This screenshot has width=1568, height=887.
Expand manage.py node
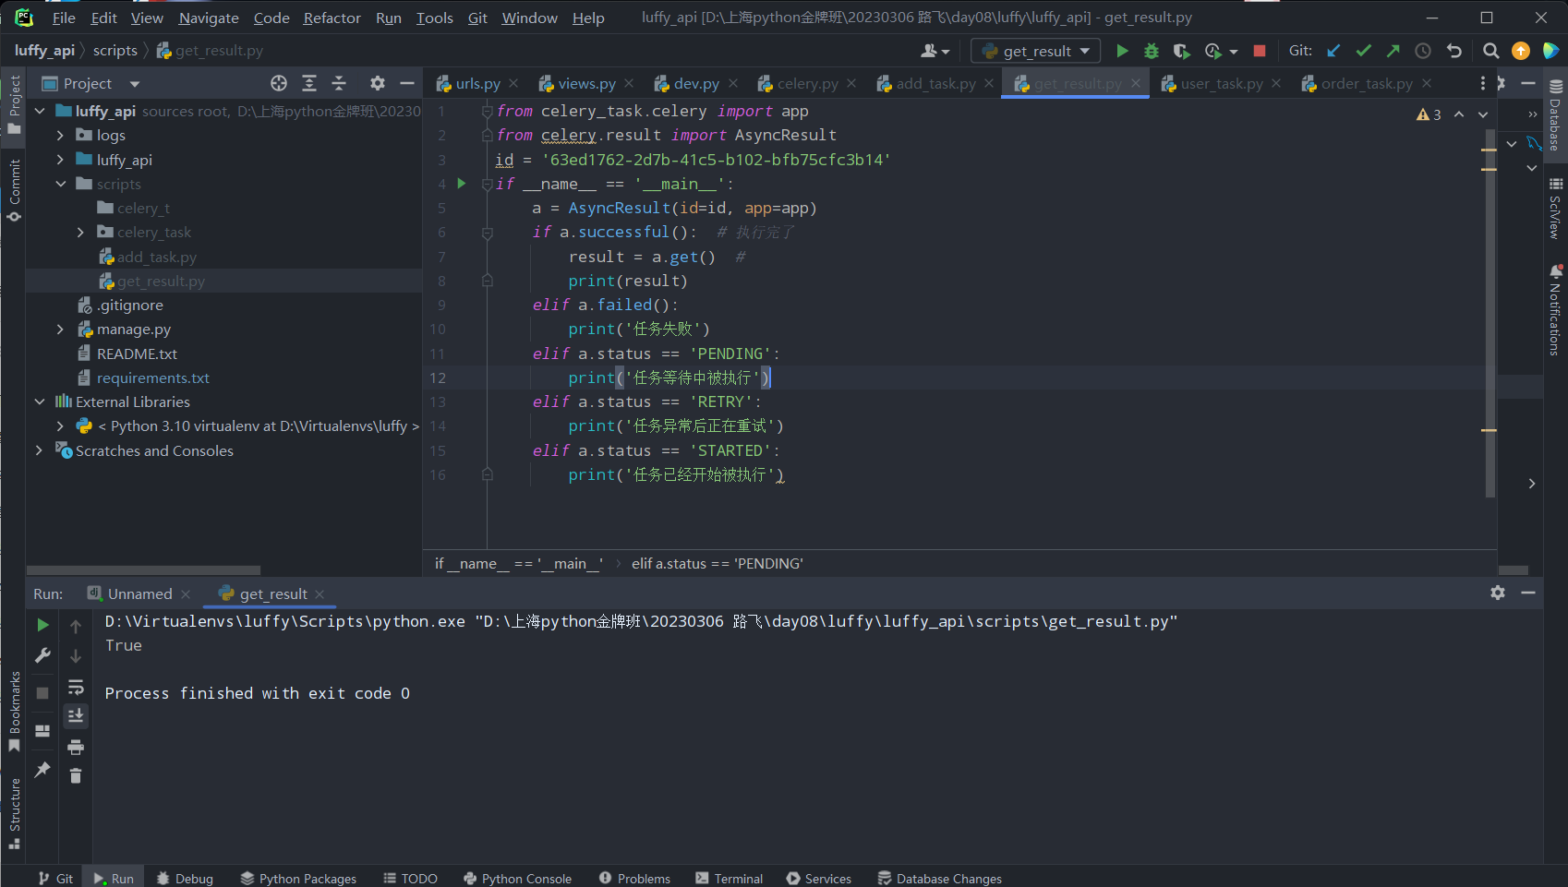pyautogui.click(x=60, y=329)
